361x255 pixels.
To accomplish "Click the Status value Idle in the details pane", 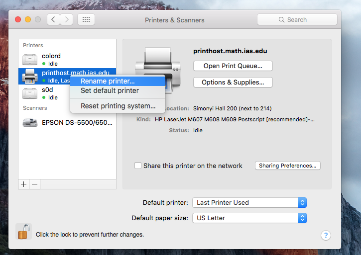I will click(x=198, y=130).
